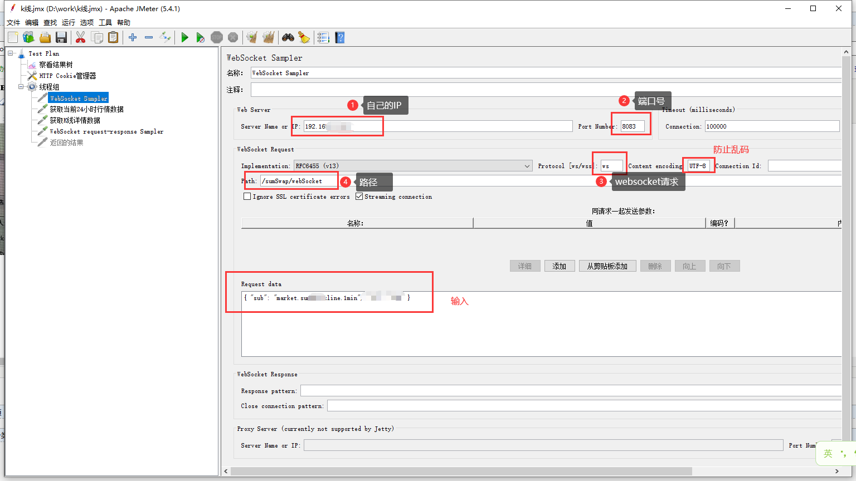The height and width of the screenshot is (481, 856).
Task: Toggle Ignore SSL certificate errors checkbox
Action: 247,197
